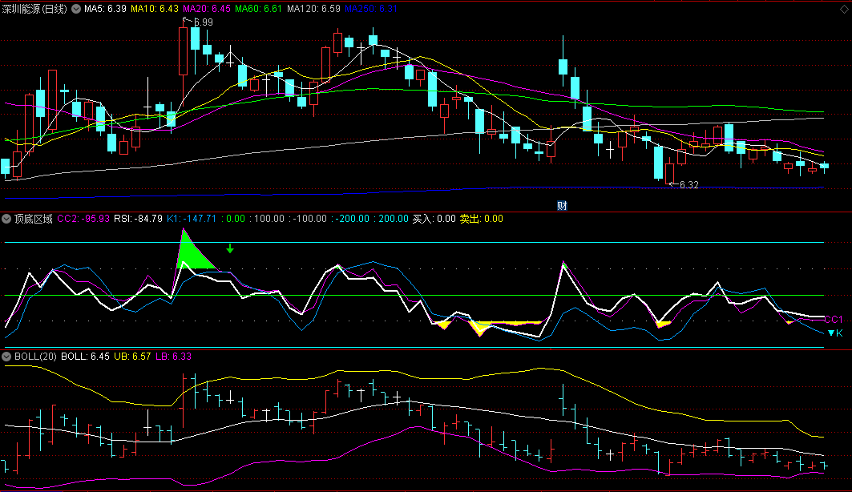Click the MA5: 6.39 label
Image resolution: width=852 pixels, height=492 pixels.
point(106,9)
